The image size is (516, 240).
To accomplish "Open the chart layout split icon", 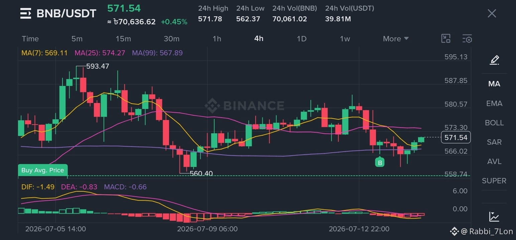I will (x=446, y=39).
